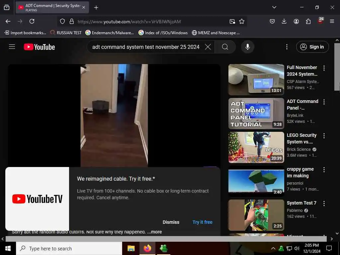
Task: Open the extensions puzzle icon
Action: point(308,21)
